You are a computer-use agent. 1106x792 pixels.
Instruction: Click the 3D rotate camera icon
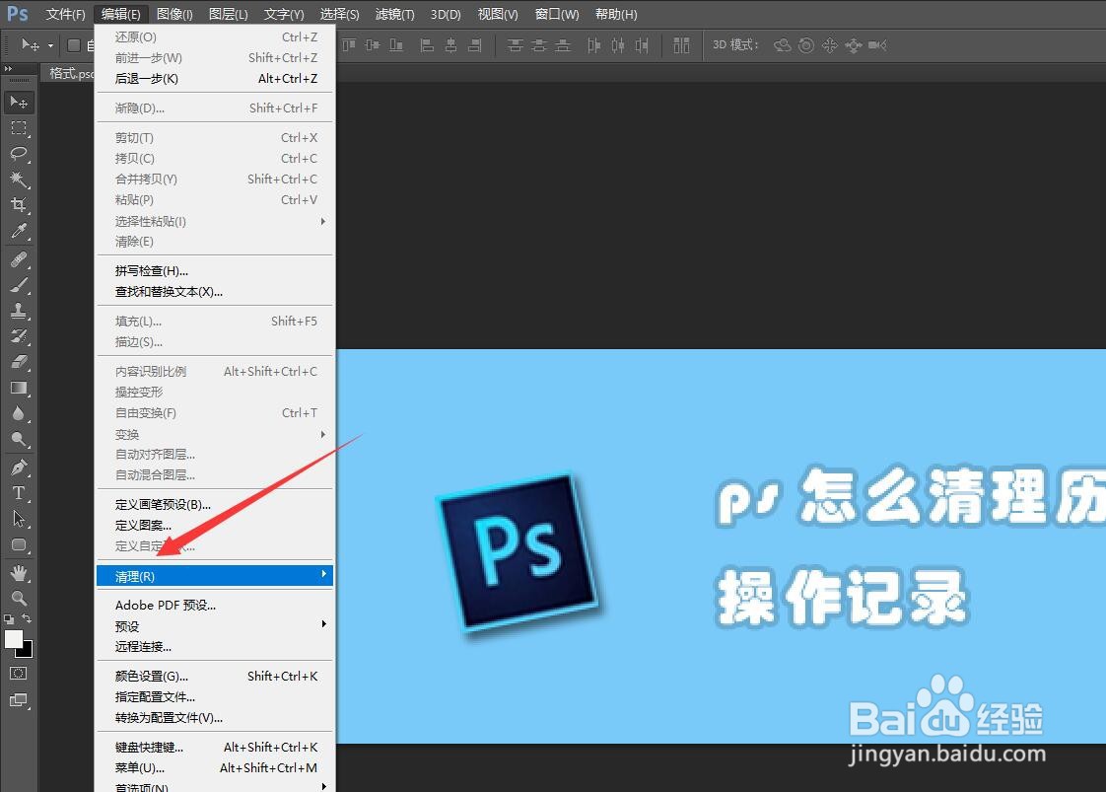[x=782, y=43]
